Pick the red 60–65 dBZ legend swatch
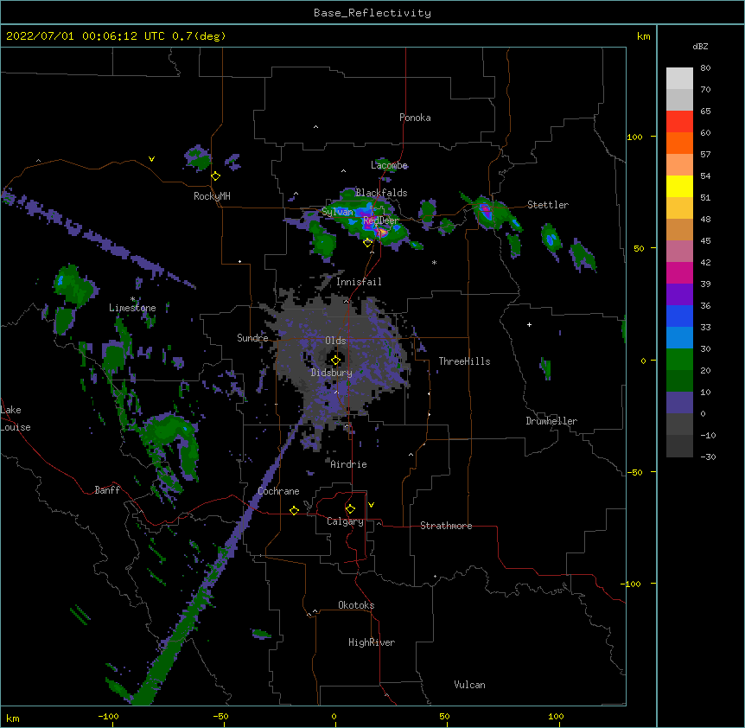745x728 pixels. [679, 122]
